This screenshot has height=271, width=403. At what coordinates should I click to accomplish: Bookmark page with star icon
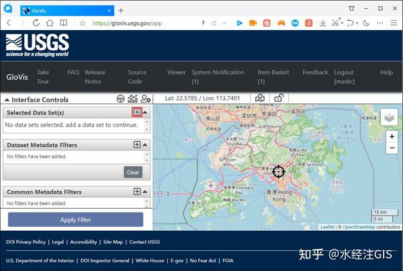(82, 23)
